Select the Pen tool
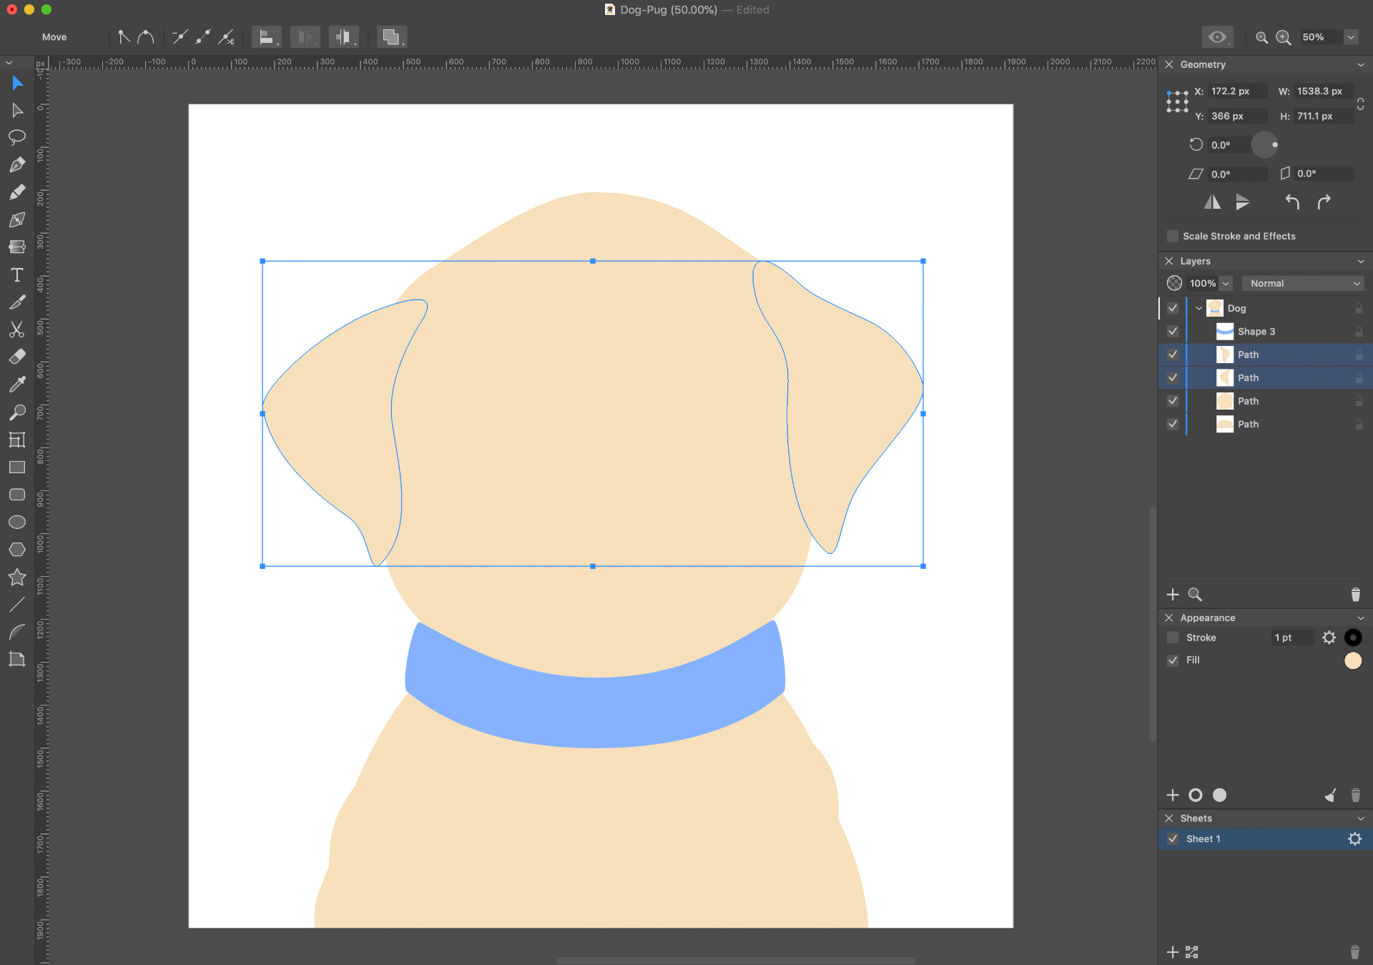Viewport: 1373px width, 965px height. pyautogui.click(x=17, y=164)
